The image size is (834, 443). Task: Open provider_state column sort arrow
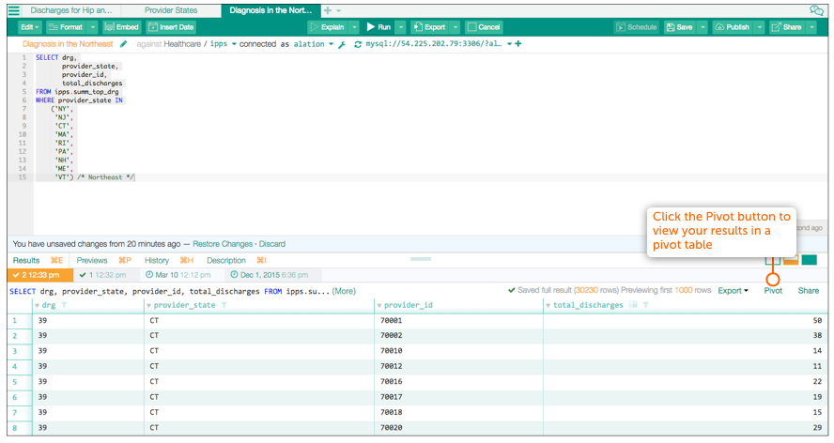click(x=148, y=306)
